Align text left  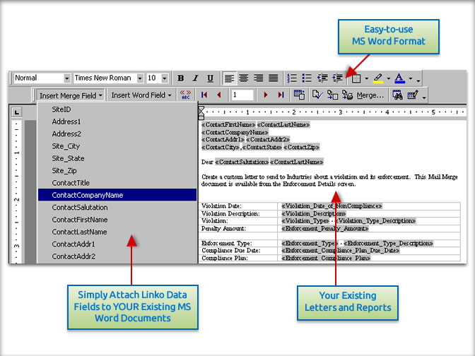[x=229, y=78]
